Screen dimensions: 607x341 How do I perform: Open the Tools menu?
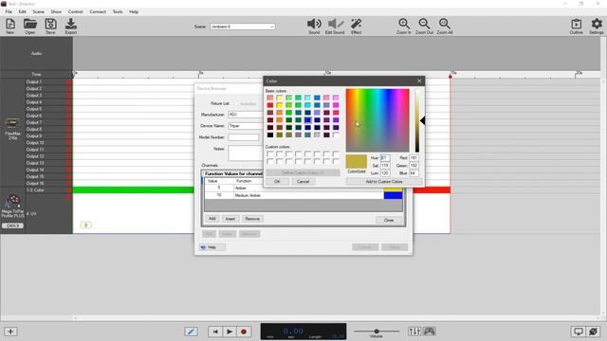coord(118,11)
